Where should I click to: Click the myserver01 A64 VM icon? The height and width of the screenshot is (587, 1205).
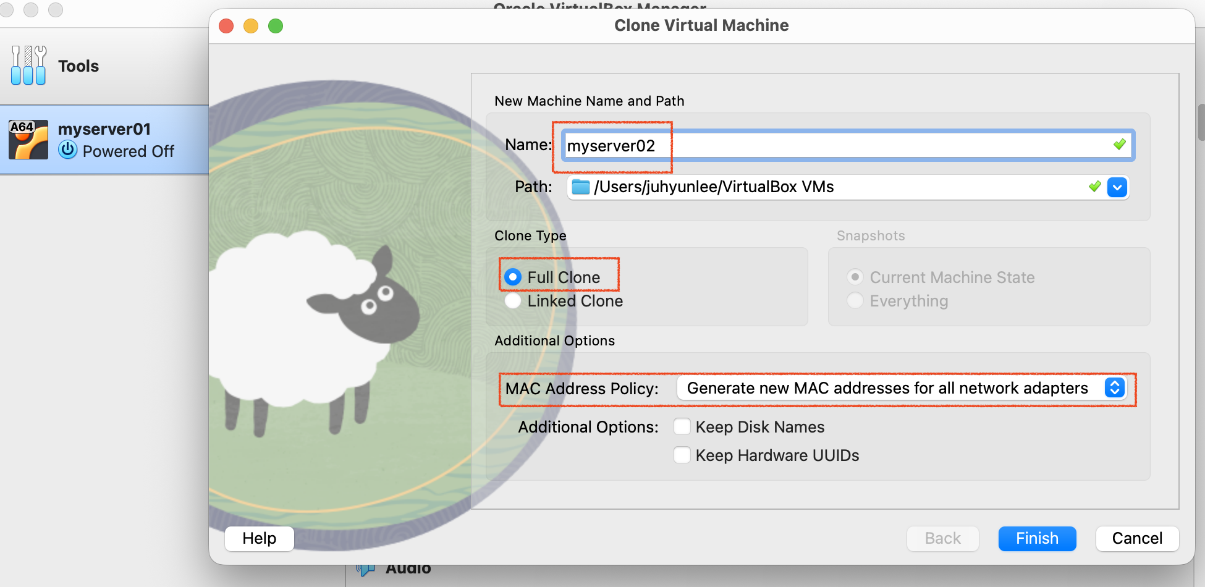pyautogui.click(x=28, y=140)
